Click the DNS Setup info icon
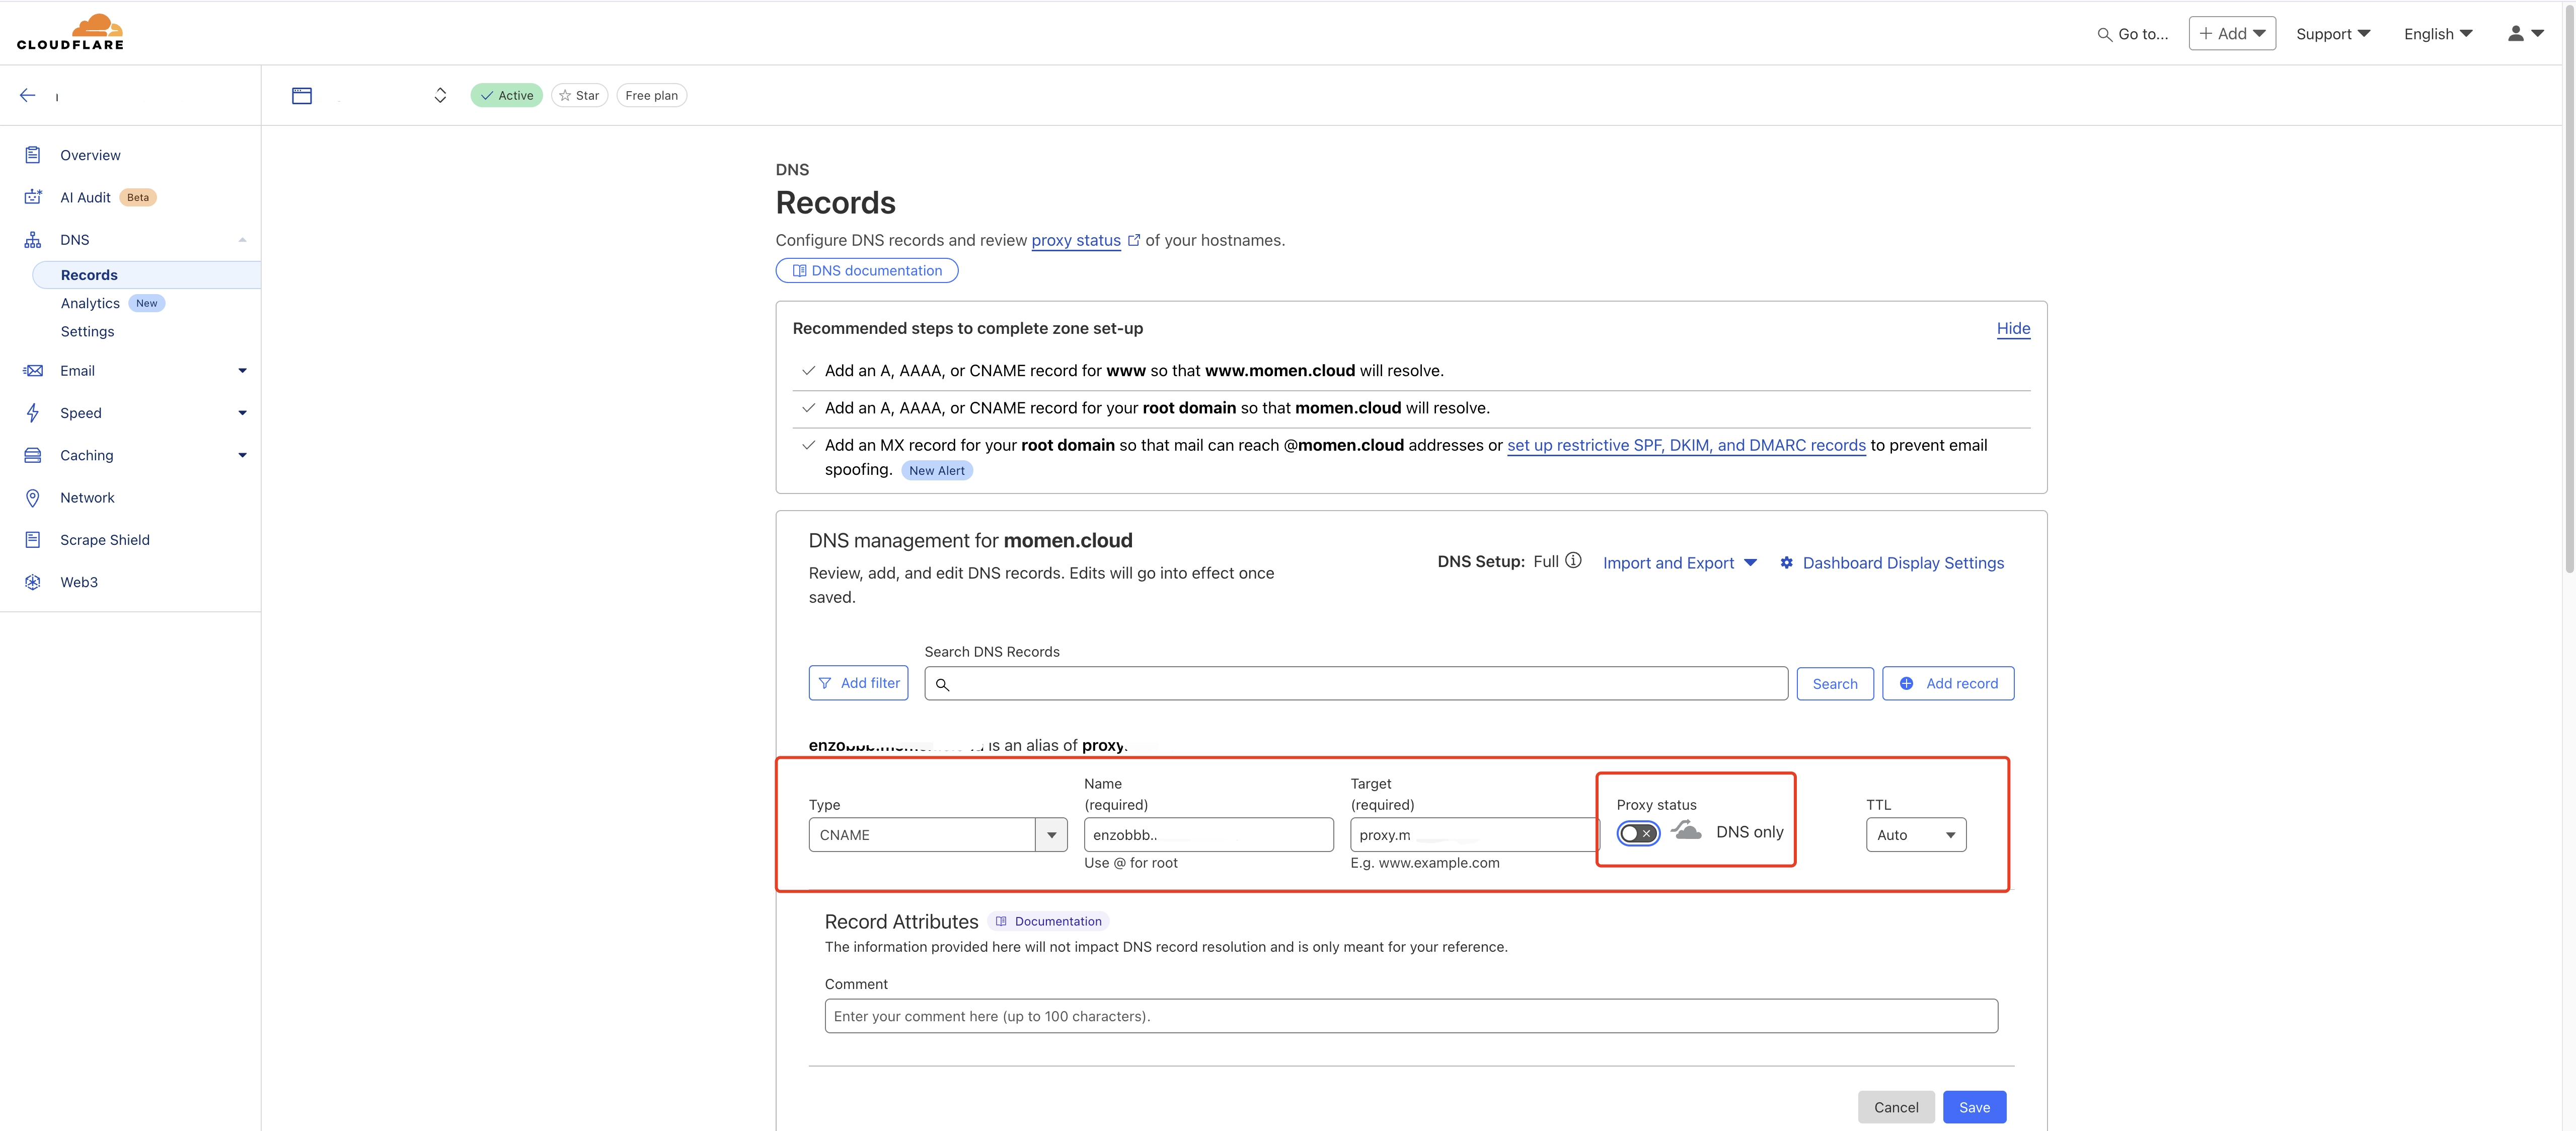The width and height of the screenshot is (2576, 1131). tap(1573, 560)
